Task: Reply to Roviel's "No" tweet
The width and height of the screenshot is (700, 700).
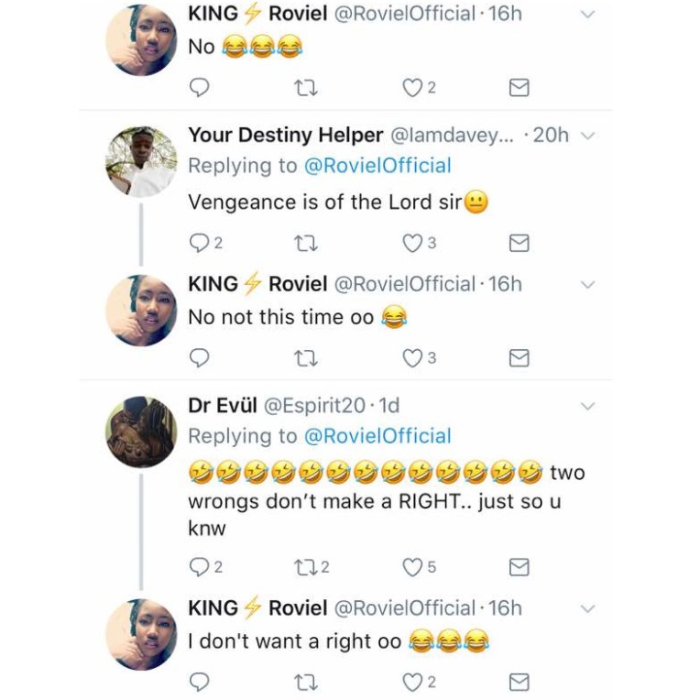Action: click(199, 87)
